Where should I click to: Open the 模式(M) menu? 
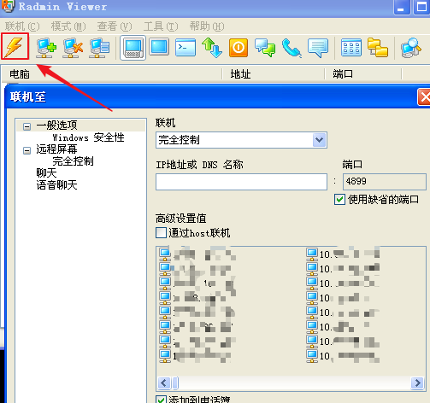68,26
